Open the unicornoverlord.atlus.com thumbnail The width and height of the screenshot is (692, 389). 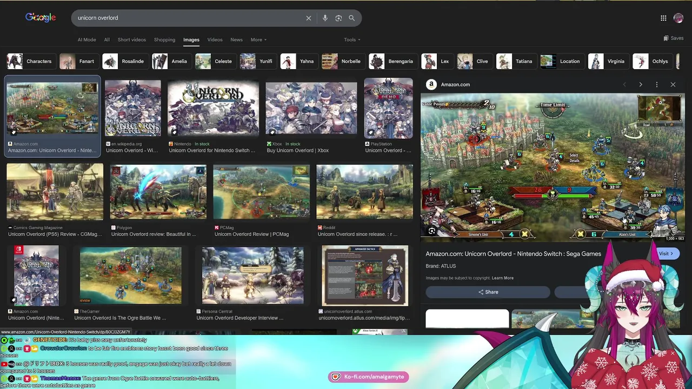tap(365, 276)
